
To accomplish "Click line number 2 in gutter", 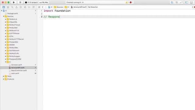I will click(x=41, y=14).
